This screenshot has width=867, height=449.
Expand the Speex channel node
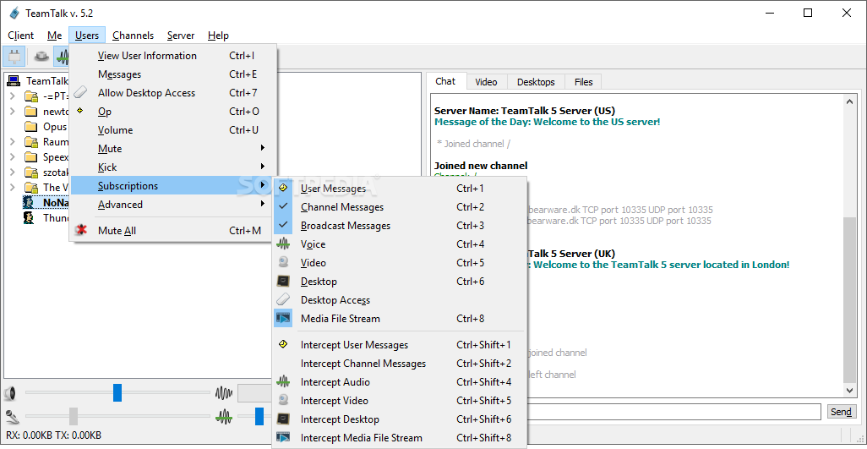[12, 156]
